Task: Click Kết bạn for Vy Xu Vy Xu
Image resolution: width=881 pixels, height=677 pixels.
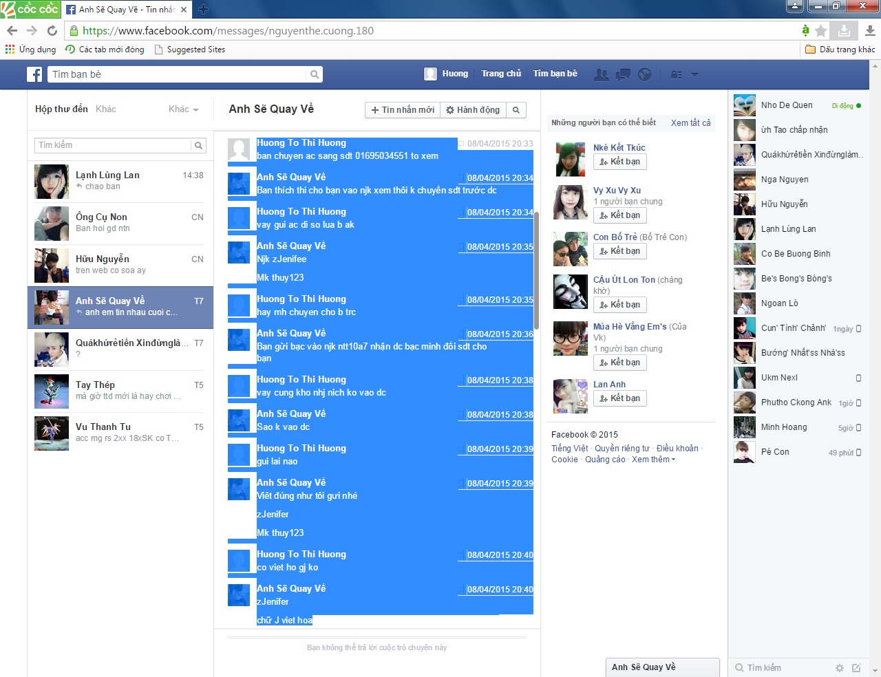Action: [x=620, y=215]
